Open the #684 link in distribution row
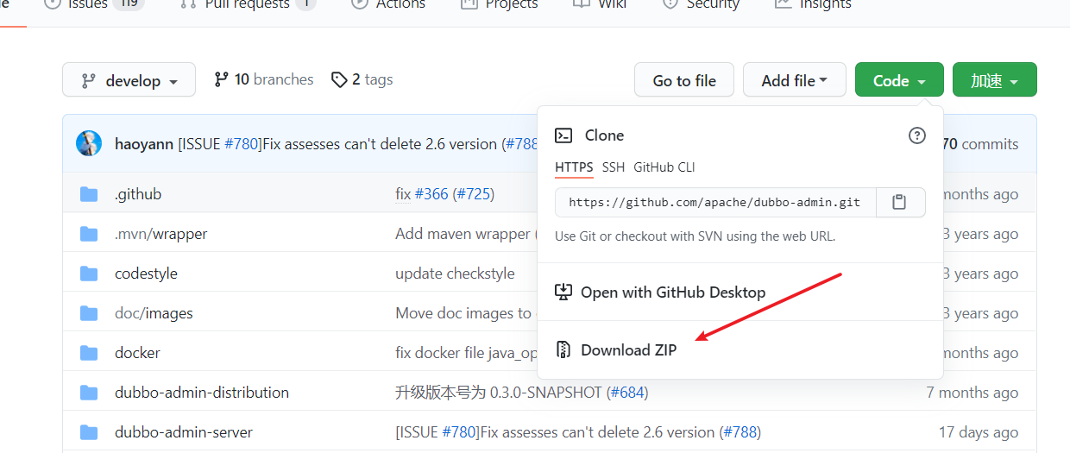Viewport: 1070px width, 453px height. click(x=627, y=393)
